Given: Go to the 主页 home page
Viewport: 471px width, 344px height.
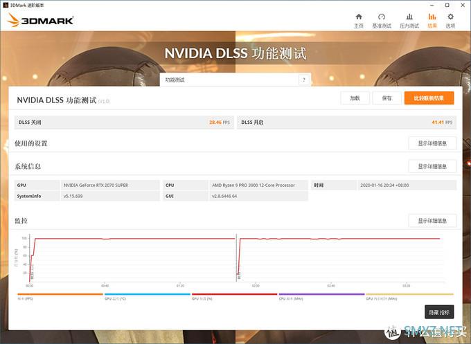Looking at the screenshot, I should click(x=359, y=21).
